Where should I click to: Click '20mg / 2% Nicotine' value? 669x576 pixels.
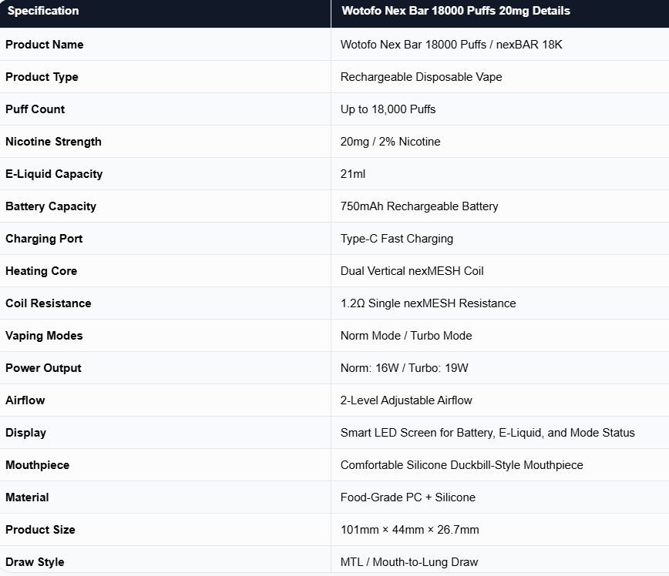[x=391, y=142]
